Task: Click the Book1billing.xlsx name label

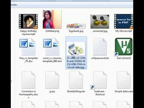Action: tap(76, 91)
